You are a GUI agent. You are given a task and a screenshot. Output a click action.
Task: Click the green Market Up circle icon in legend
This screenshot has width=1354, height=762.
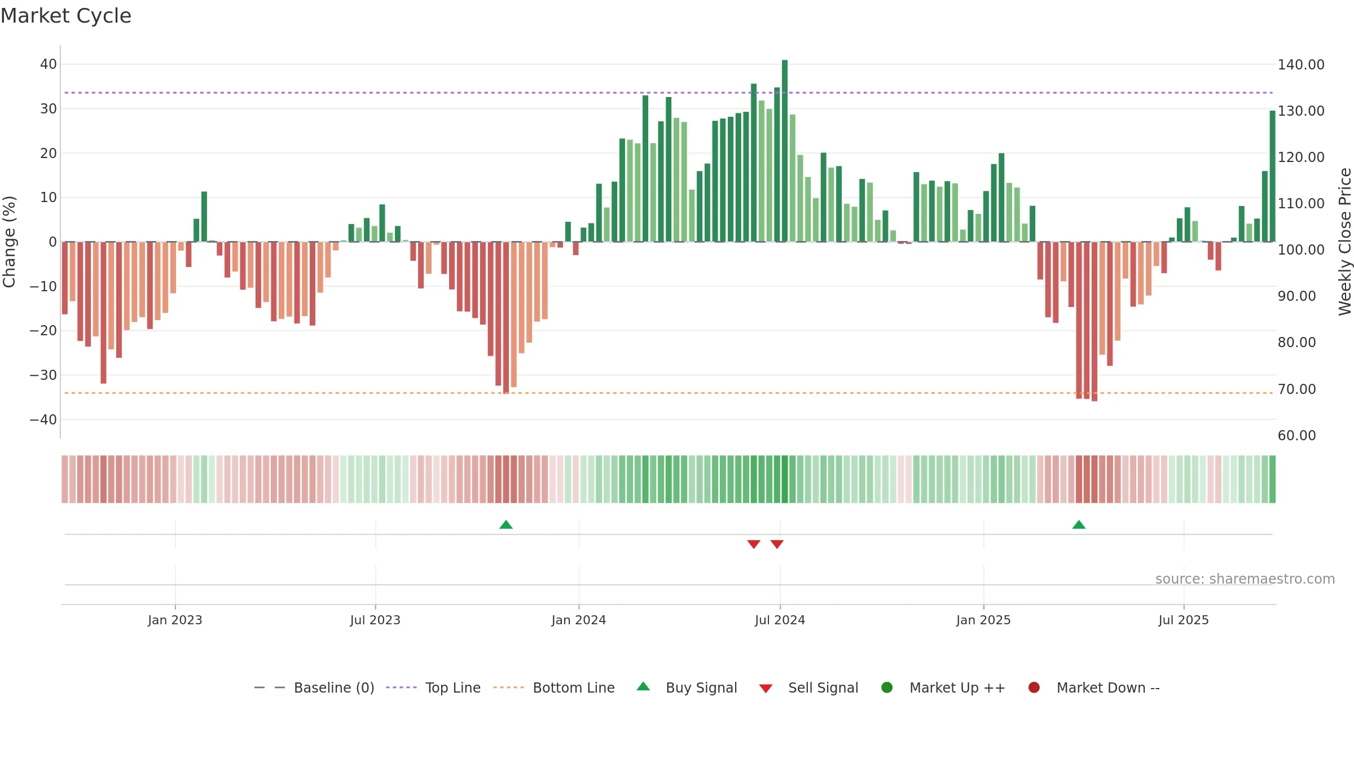tap(887, 687)
